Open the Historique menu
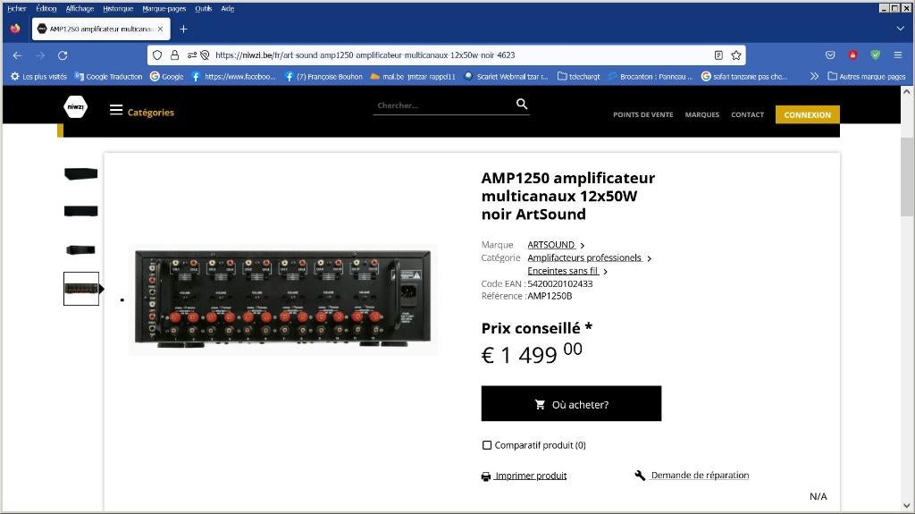 coord(118,9)
